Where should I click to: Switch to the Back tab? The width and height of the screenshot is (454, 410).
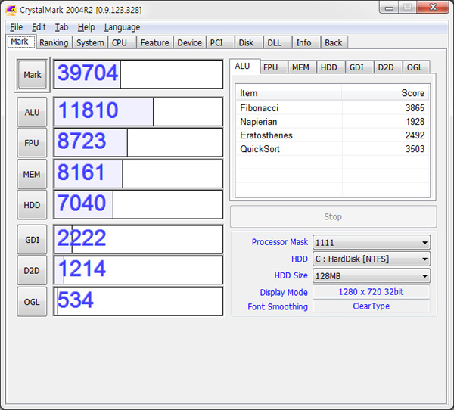pyautogui.click(x=334, y=42)
